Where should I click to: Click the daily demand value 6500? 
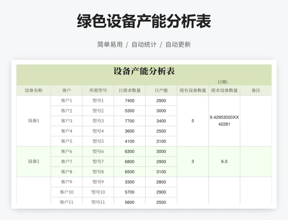130,172
